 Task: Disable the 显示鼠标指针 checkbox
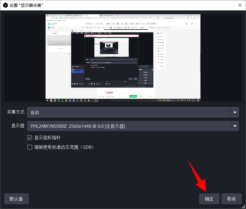[x=30, y=138]
